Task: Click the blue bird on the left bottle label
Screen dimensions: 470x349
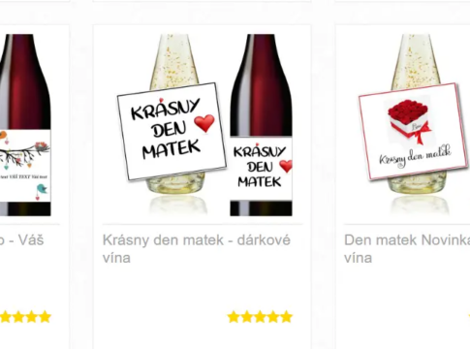Action: [41, 188]
